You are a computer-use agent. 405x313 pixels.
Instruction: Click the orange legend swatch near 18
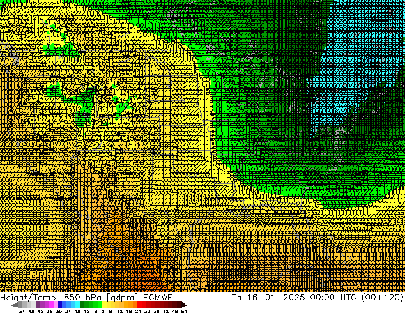131,305
